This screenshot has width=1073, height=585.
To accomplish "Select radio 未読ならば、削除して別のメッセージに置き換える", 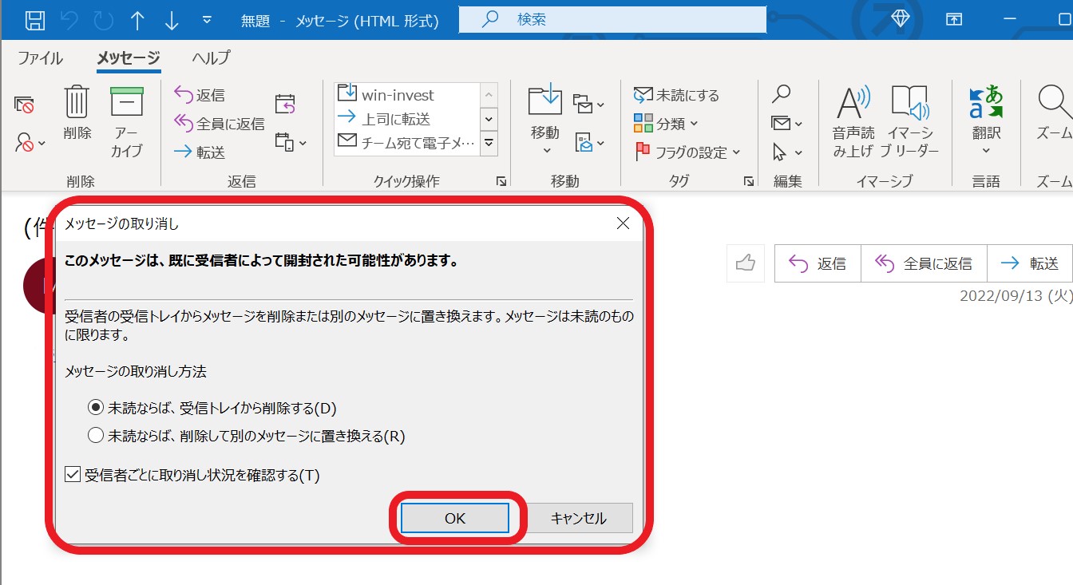I will [95, 437].
